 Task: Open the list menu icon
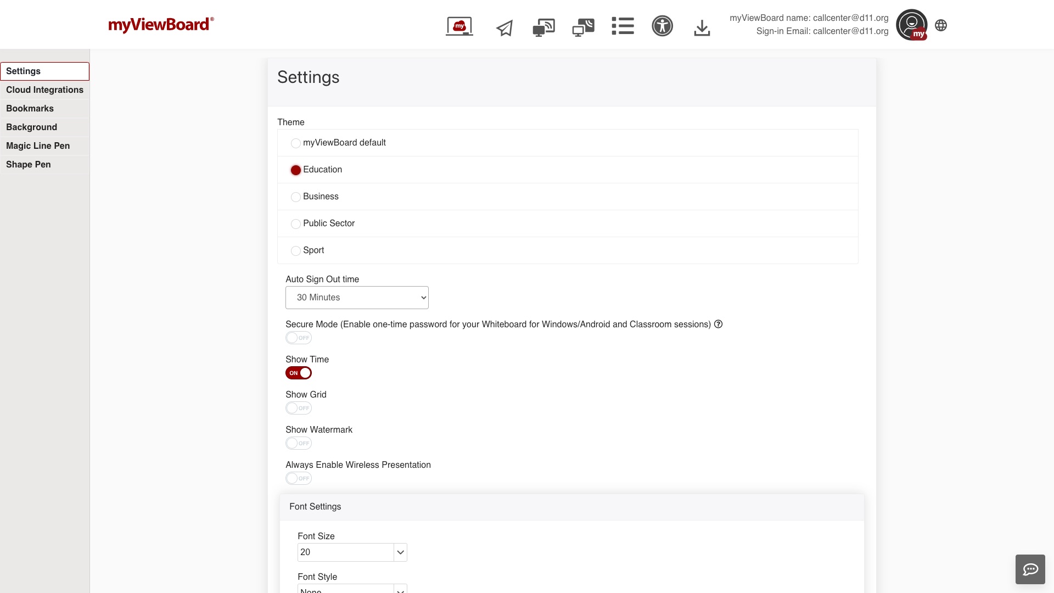(x=623, y=26)
